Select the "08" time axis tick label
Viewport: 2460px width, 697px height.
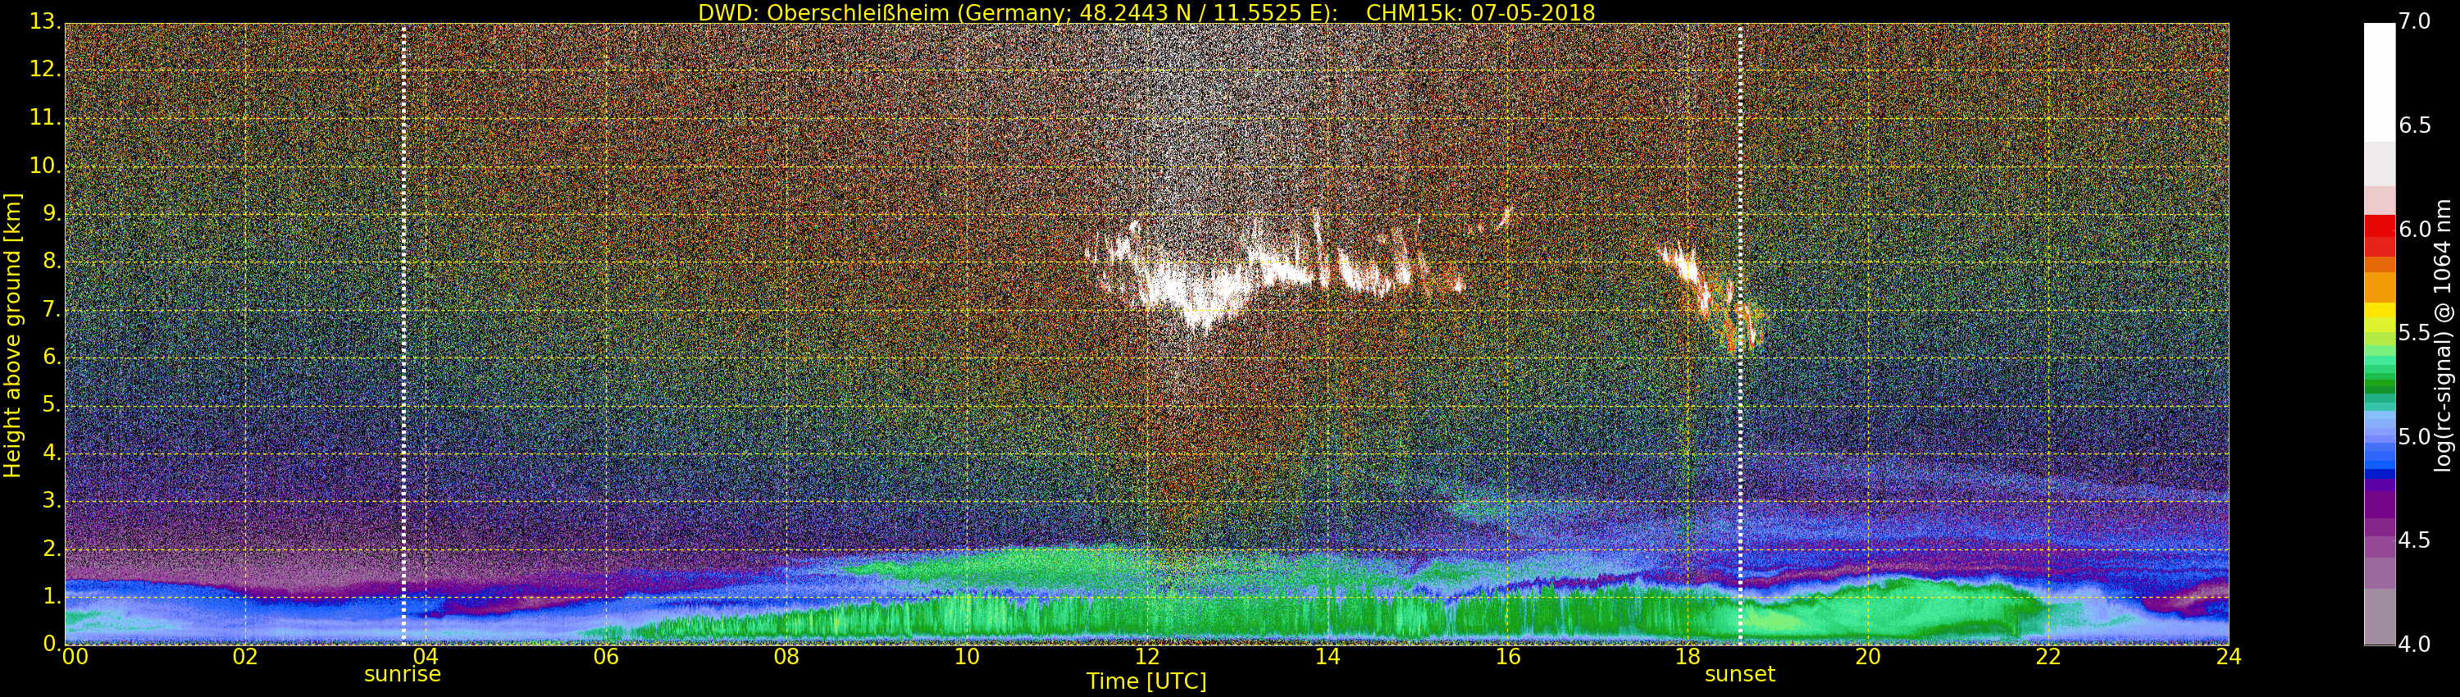click(x=786, y=656)
